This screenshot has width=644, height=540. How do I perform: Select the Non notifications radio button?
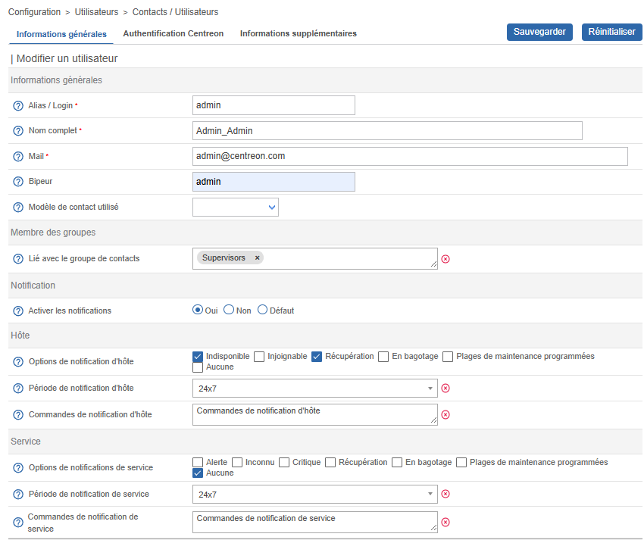[229, 310]
